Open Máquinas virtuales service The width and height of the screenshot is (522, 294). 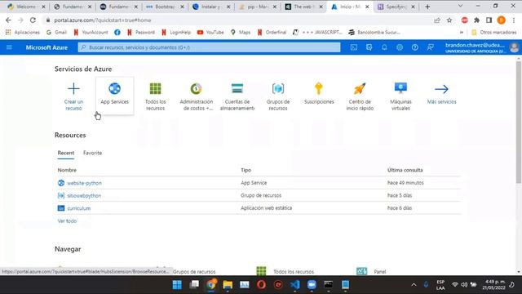tap(400, 96)
